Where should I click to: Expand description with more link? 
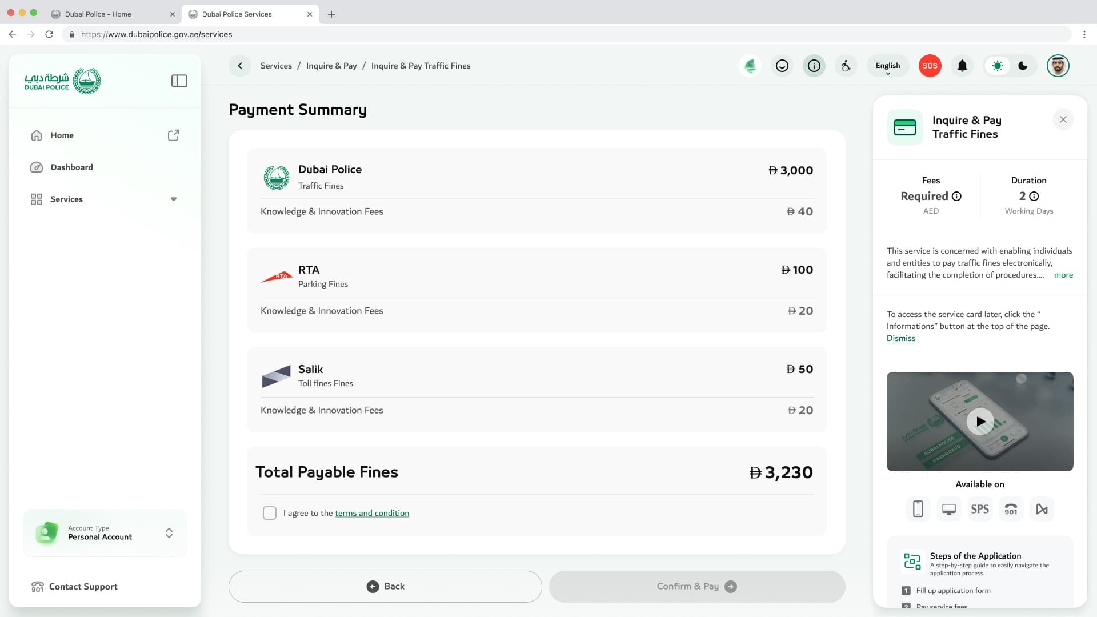1063,275
